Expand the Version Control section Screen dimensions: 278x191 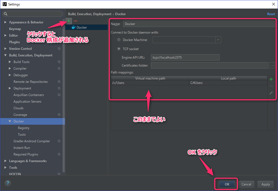click(5, 48)
